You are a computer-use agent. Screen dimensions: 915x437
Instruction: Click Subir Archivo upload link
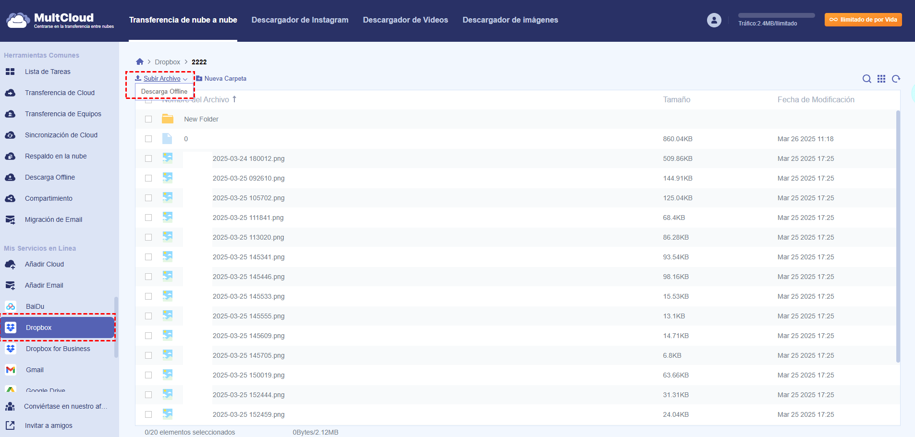[162, 78]
